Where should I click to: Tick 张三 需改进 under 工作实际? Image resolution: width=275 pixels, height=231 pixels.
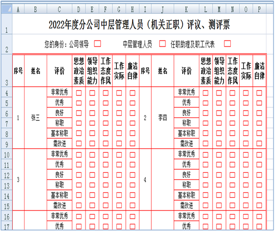pyautogui.click(x=119, y=143)
